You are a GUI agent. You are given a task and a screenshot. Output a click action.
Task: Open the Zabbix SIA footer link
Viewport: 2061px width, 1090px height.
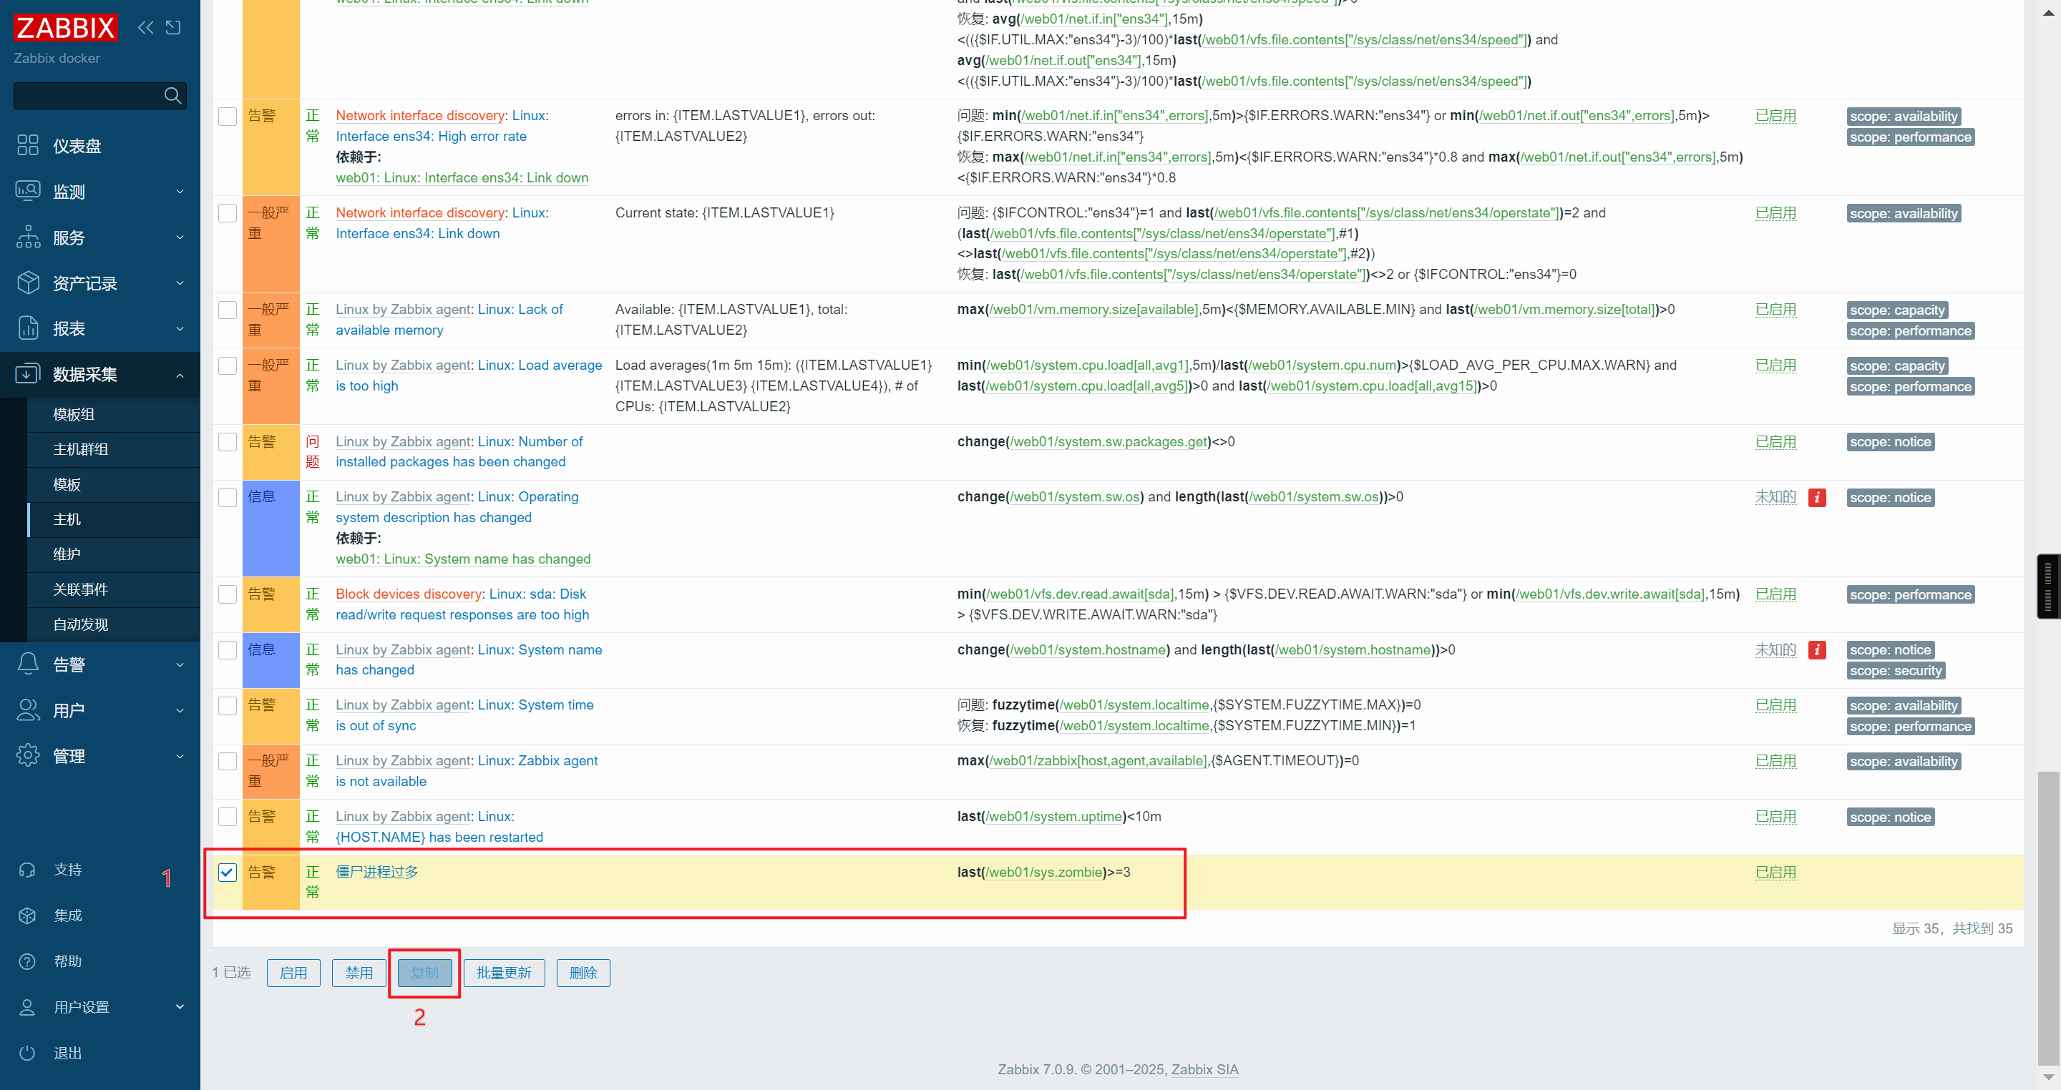click(x=1204, y=1070)
